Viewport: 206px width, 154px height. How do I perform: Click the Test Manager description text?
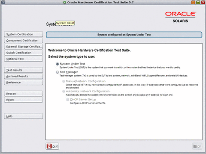pyautogui.click(x=124, y=76)
